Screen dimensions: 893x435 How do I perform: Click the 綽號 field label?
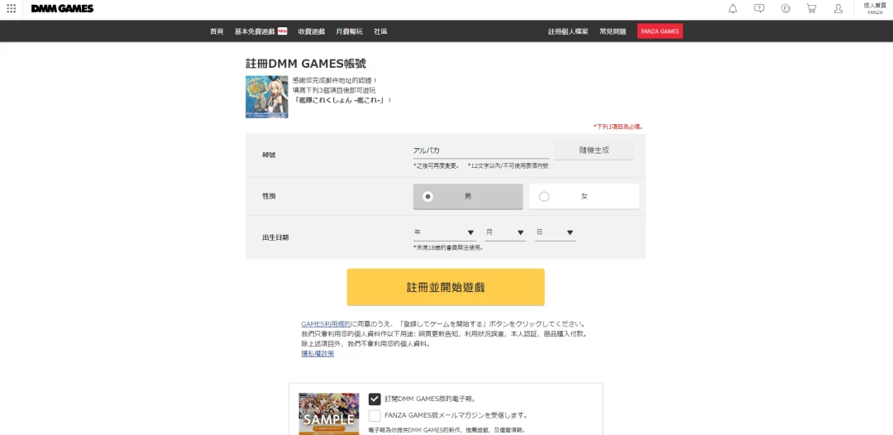point(269,155)
